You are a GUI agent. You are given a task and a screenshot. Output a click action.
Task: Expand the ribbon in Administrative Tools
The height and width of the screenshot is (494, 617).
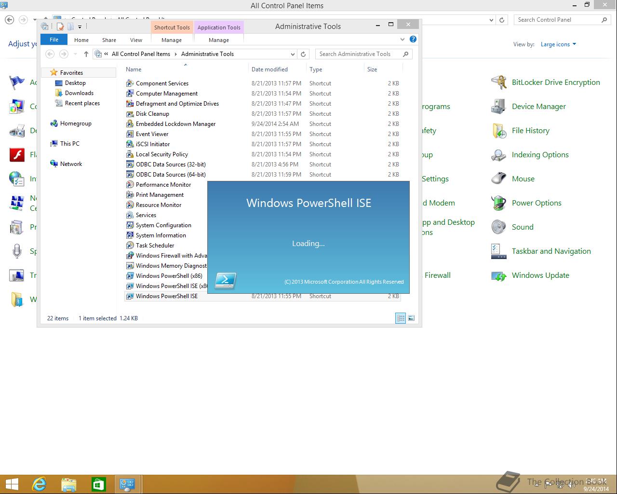pos(402,39)
